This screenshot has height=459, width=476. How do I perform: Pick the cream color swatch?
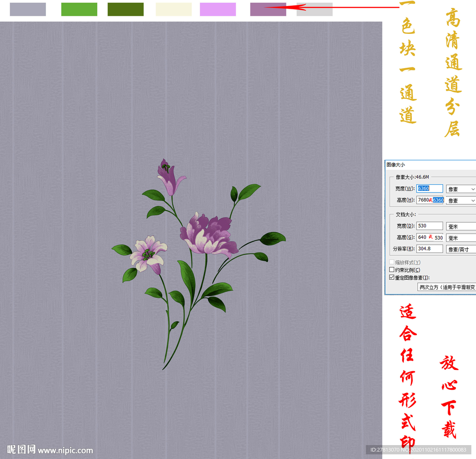tap(173, 9)
